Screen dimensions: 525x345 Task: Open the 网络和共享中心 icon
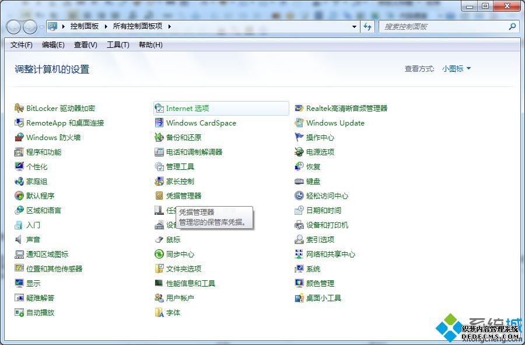pos(299,255)
